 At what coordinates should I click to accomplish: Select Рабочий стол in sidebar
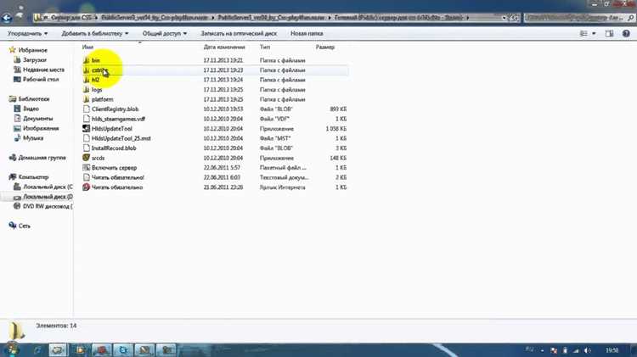(x=41, y=80)
